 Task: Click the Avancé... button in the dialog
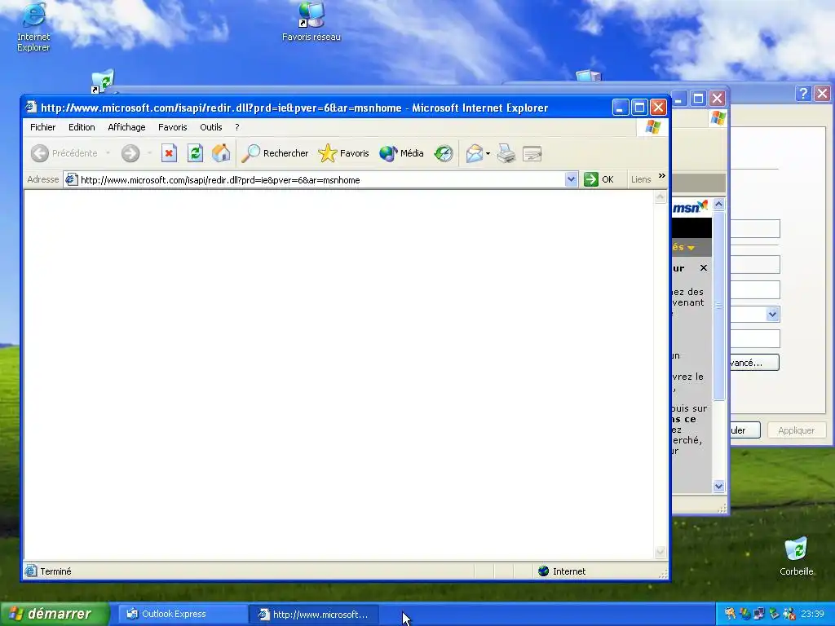pos(754,363)
